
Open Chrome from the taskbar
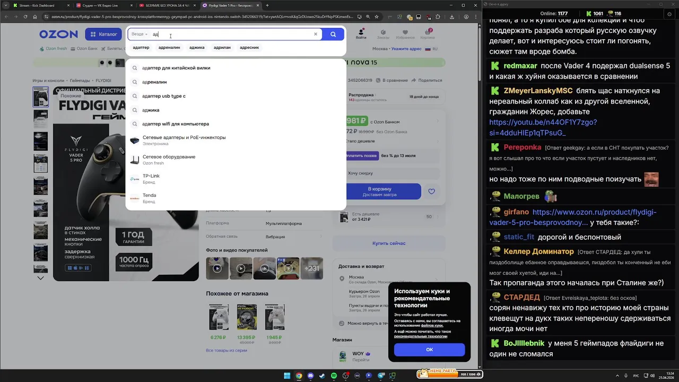pos(299,376)
